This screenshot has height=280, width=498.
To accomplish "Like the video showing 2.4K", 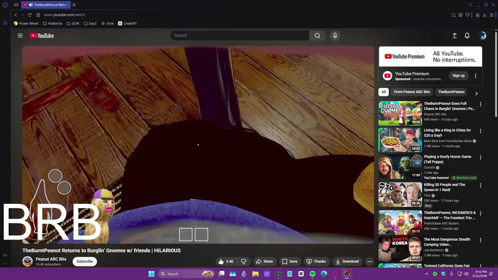I will tap(226, 261).
